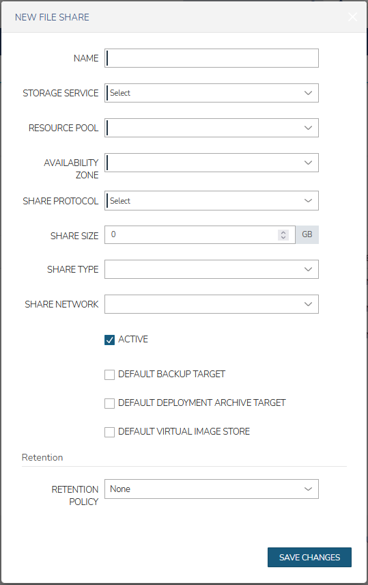The height and width of the screenshot is (585, 368).
Task: Enable Default Backup Target checkbox
Action: click(x=110, y=375)
